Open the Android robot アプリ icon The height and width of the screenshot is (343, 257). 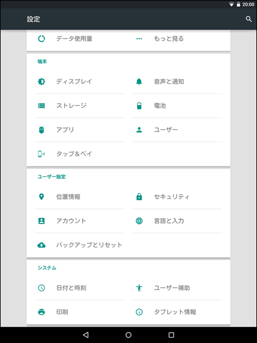pos(42,130)
